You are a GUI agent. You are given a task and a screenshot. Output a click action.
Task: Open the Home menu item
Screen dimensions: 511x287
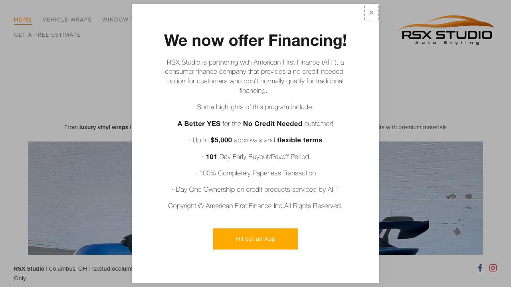23,20
